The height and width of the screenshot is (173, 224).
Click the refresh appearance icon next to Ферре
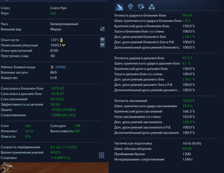[x=102, y=29]
